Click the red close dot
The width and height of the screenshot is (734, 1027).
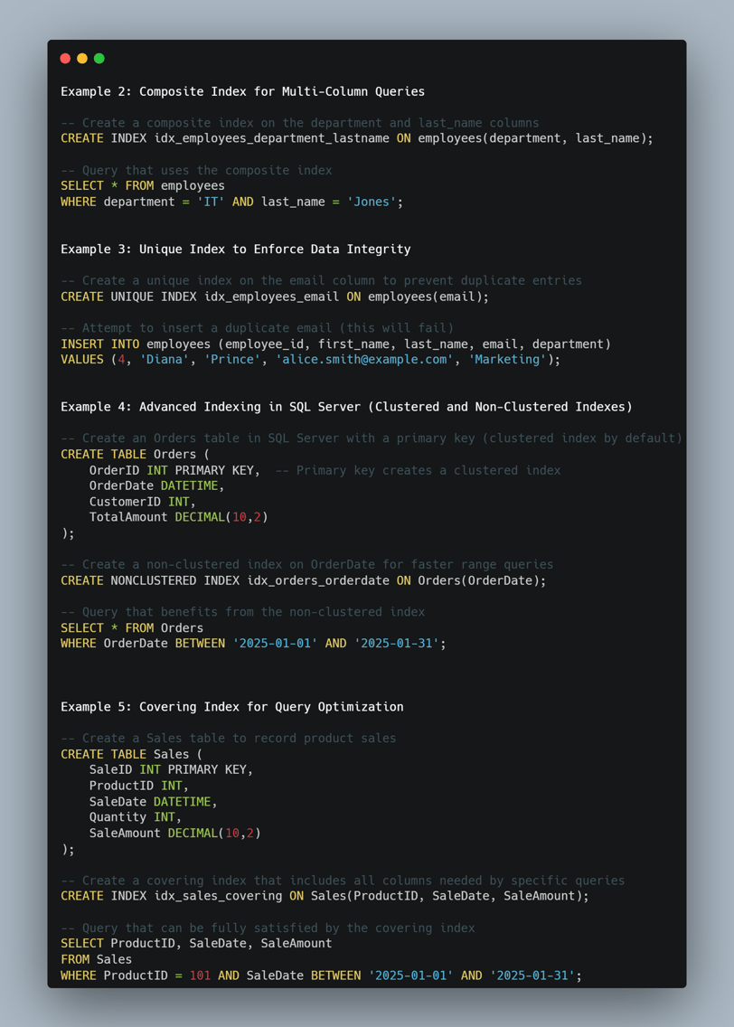(65, 59)
